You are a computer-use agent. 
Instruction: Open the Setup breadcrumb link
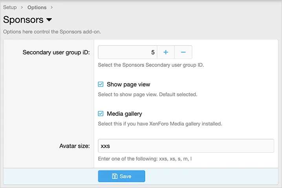click(x=10, y=7)
